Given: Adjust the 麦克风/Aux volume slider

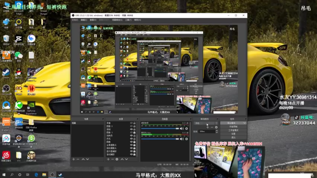Looking at the screenshot, I should pyautogui.click(x=160, y=139).
